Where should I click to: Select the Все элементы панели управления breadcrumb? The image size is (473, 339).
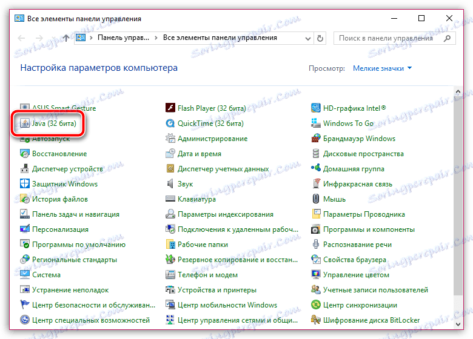click(220, 38)
